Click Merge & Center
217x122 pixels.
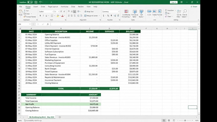(x=91, y=16)
